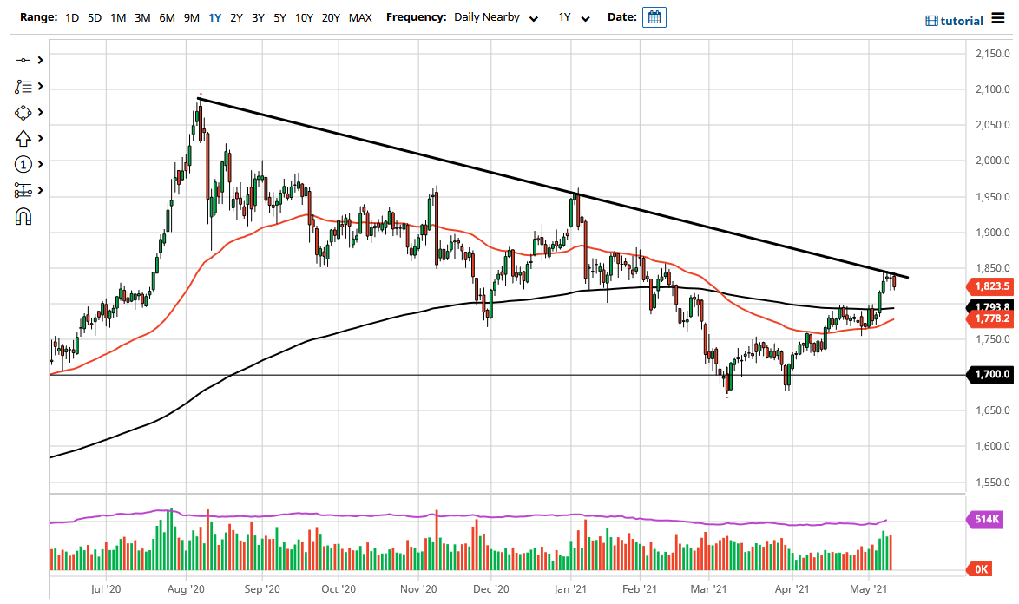This screenshot has width=1019, height=604.
Task: Open the tutorial link
Action: click(962, 21)
